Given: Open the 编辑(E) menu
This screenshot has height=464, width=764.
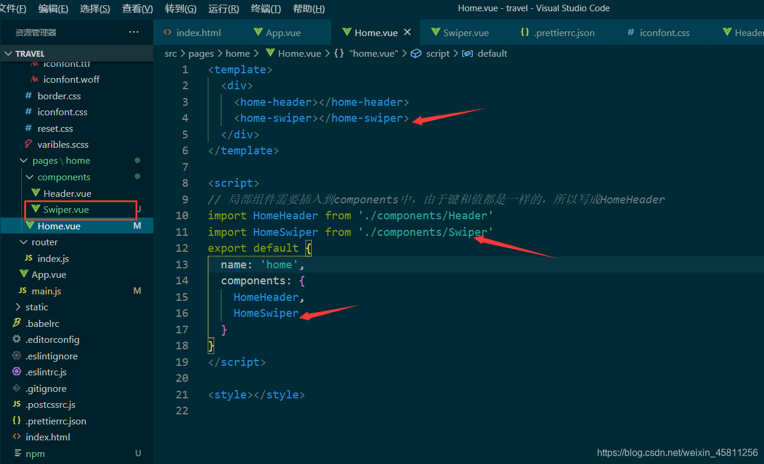Looking at the screenshot, I should click(x=53, y=9).
